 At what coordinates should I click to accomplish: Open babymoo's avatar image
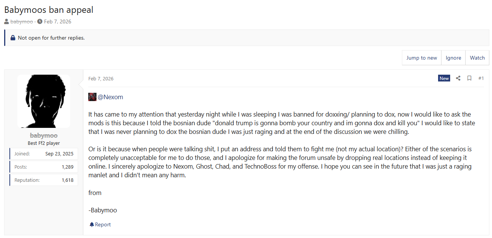pos(44,101)
